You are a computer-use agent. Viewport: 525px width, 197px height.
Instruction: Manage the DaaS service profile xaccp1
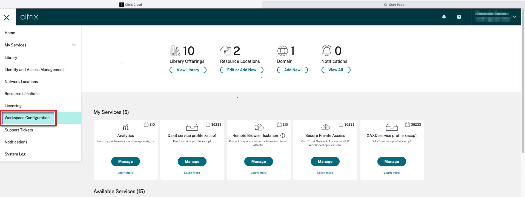coord(192,161)
